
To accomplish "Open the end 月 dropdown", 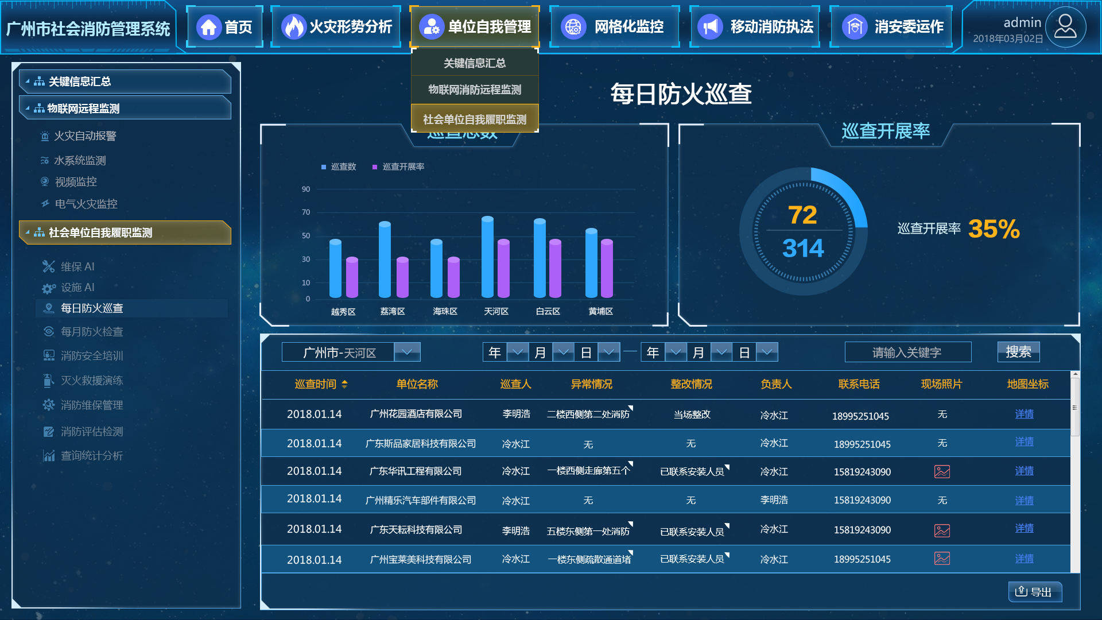I will pyautogui.click(x=721, y=352).
